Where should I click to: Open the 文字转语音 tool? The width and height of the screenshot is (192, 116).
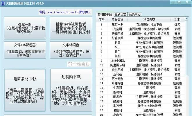point(71,50)
